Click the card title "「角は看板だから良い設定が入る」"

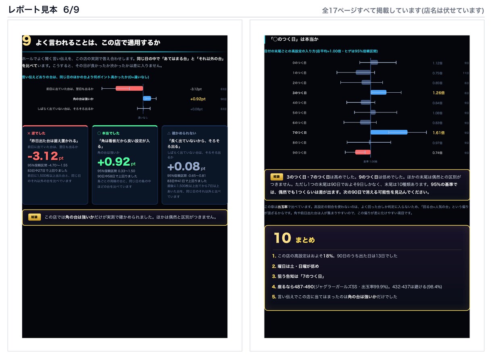(x=123, y=143)
